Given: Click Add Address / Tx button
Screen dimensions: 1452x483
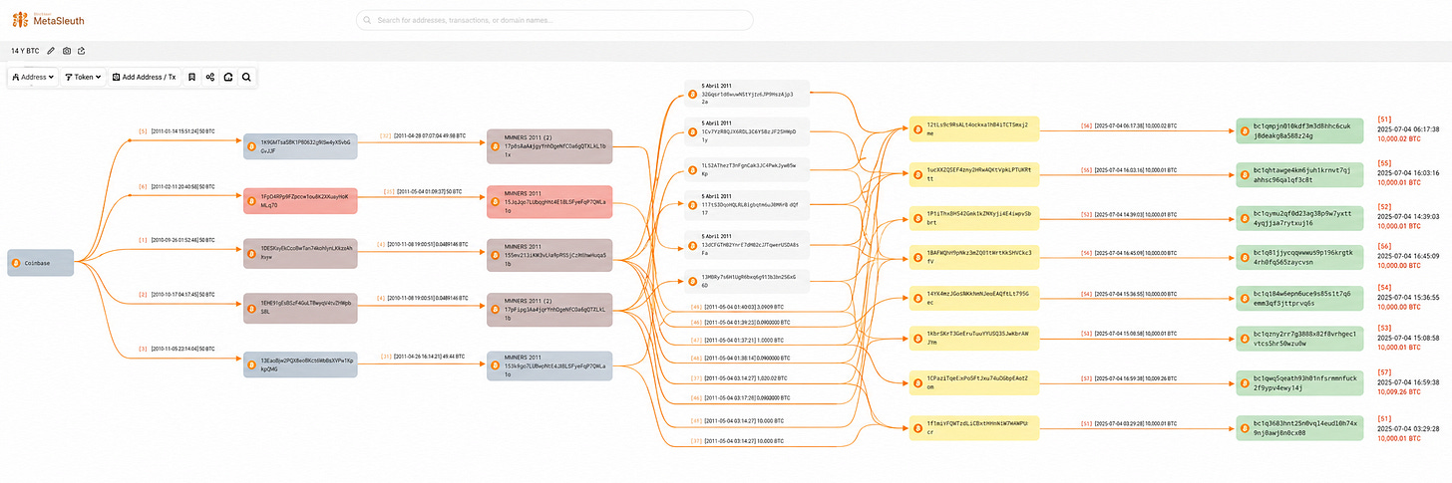Looking at the screenshot, I should 144,77.
